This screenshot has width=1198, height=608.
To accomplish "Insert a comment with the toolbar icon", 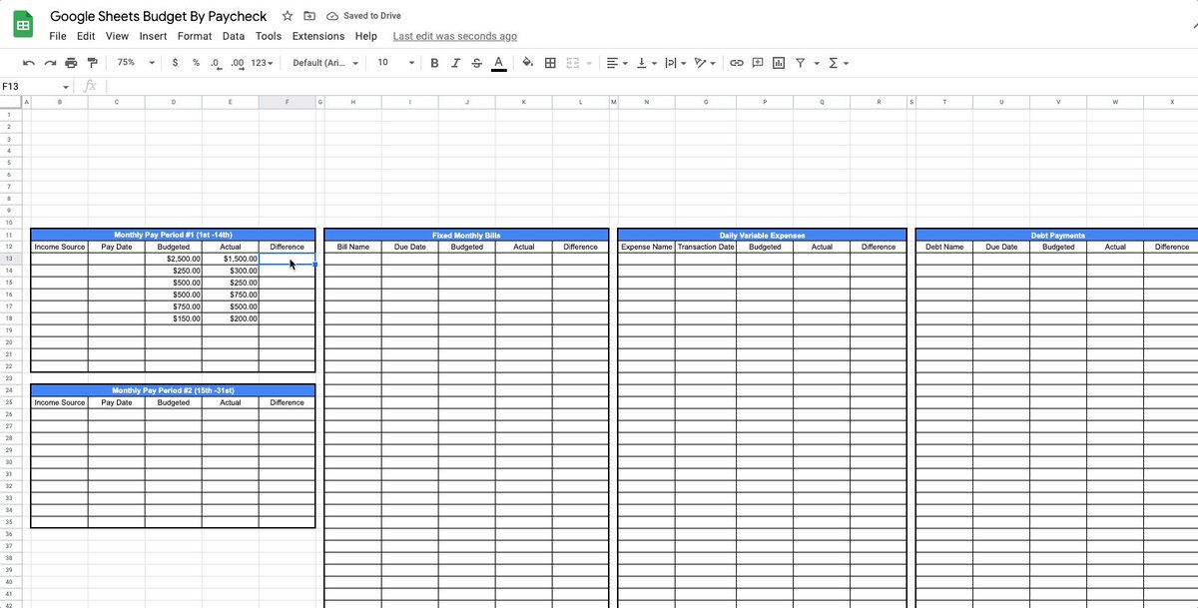I will pos(758,63).
